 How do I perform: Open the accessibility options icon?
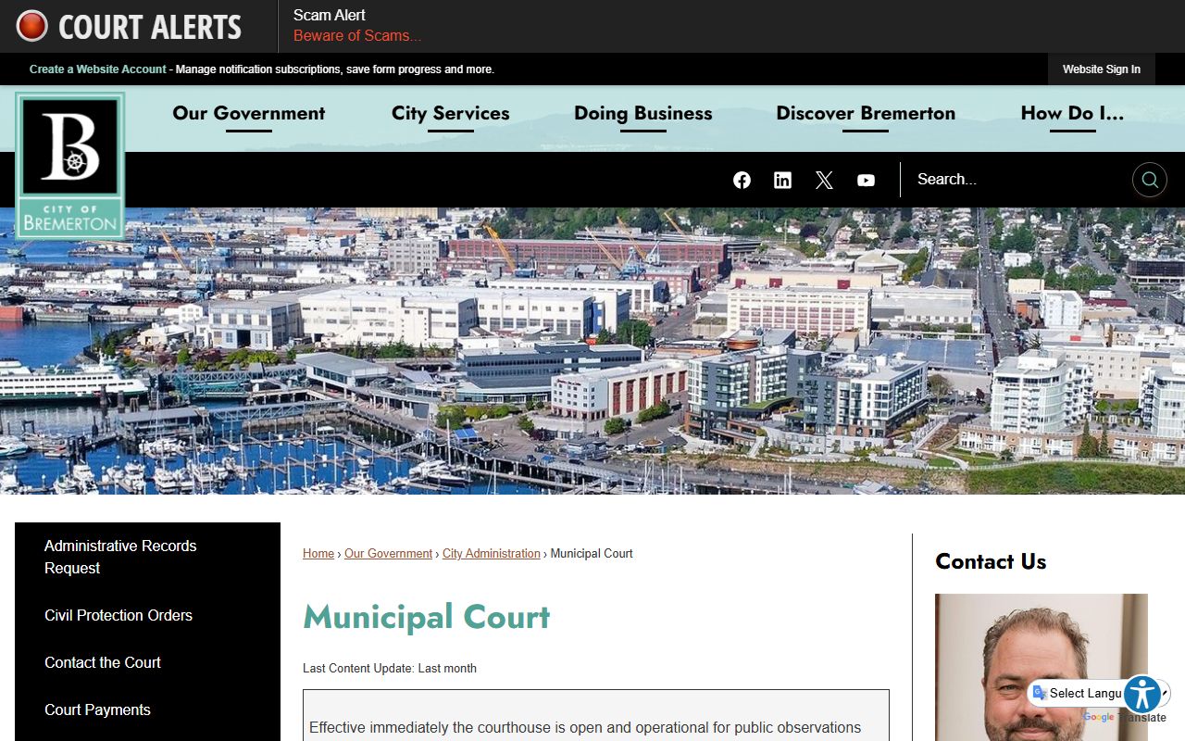pos(1142,694)
